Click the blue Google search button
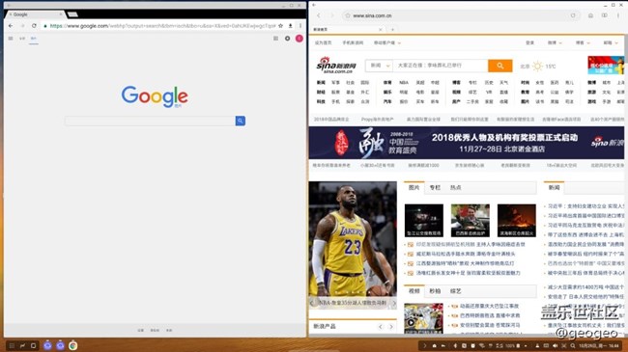The image size is (628, 352). pos(241,121)
